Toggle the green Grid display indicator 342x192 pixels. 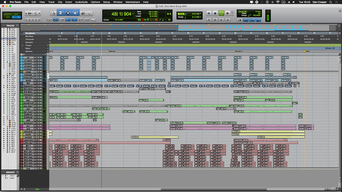pyautogui.click(x=181, y=14)
